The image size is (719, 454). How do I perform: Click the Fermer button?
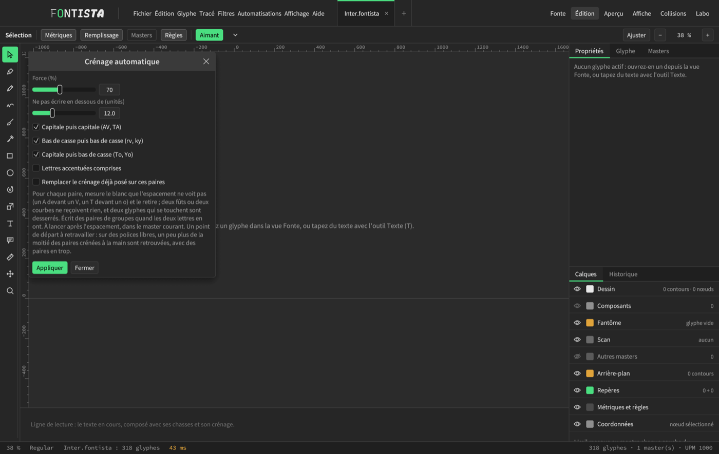pyautogui.click(x=84, y=268)
